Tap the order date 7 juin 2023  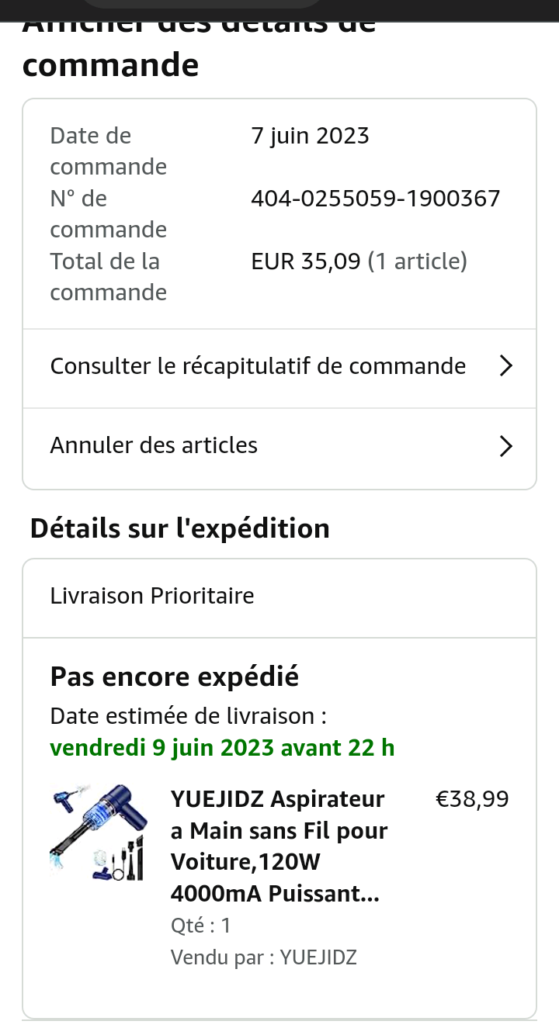(310, 136)
